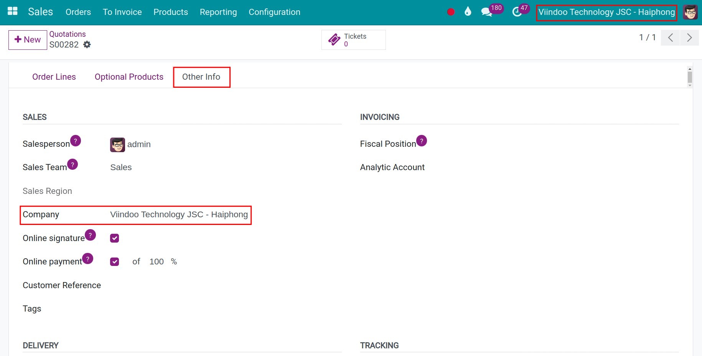
Task: Open the company switcher Viindoo Technology JSC - Haiphong
Action: click(606, 12)
